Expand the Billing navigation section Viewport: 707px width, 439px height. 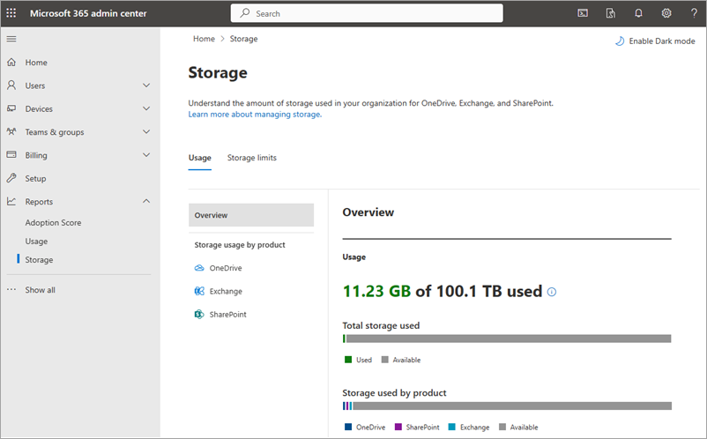click(x=146, y=155)
